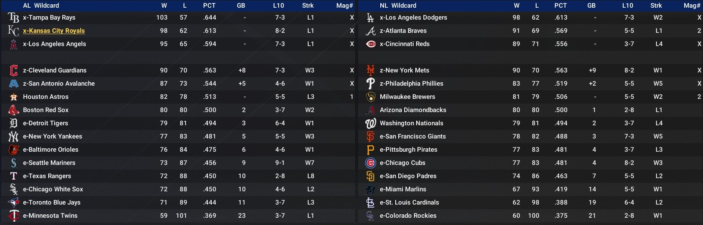Click the Boston Red Sox logo
The width and height of the screenshot is (703, 225).
[14, 110]
